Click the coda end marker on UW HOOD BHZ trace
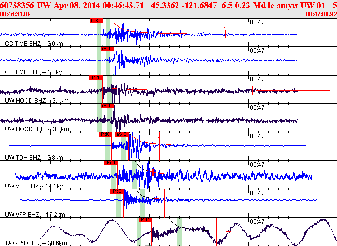 click(252, 90)
